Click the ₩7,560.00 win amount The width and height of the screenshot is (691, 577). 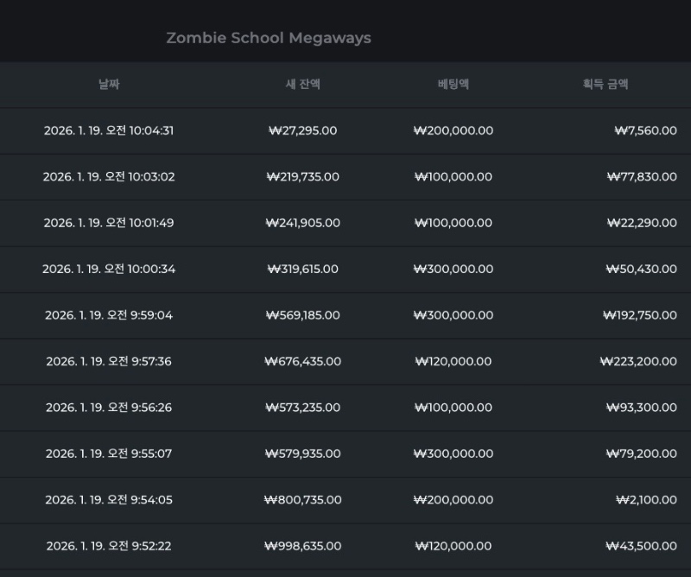pos(645,131)
